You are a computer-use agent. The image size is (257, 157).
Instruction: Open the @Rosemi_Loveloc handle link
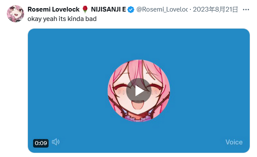point(162,9)
